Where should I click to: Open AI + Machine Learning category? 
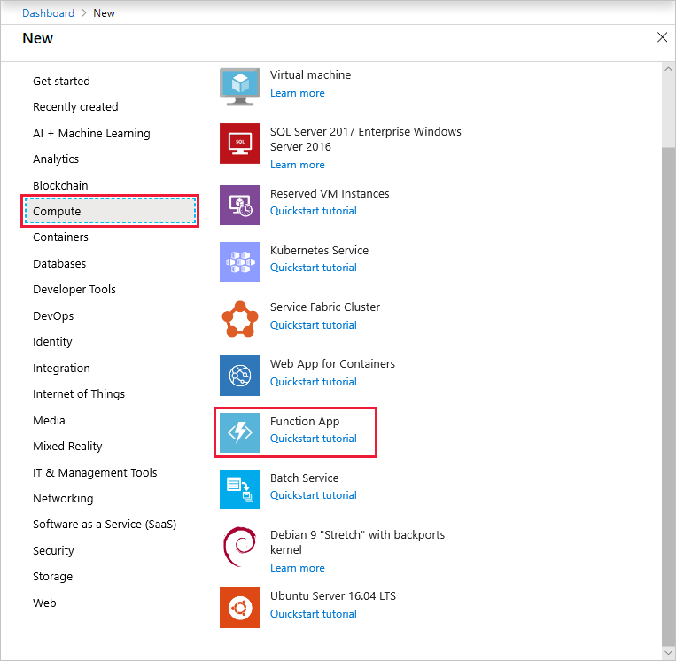tap(91, 134)
